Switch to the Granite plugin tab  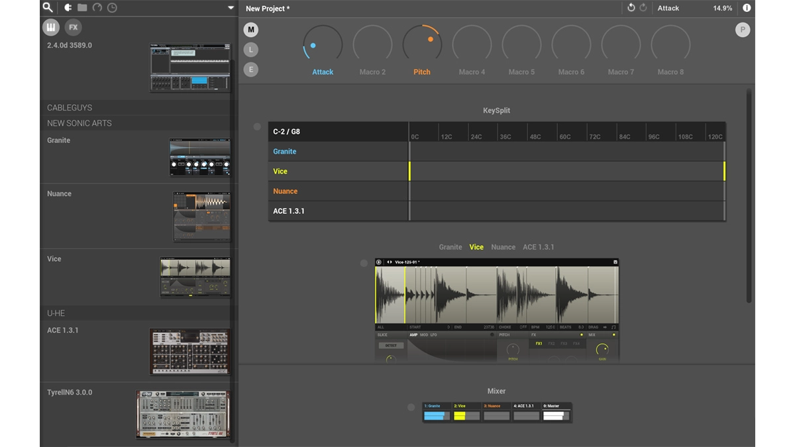450,247
